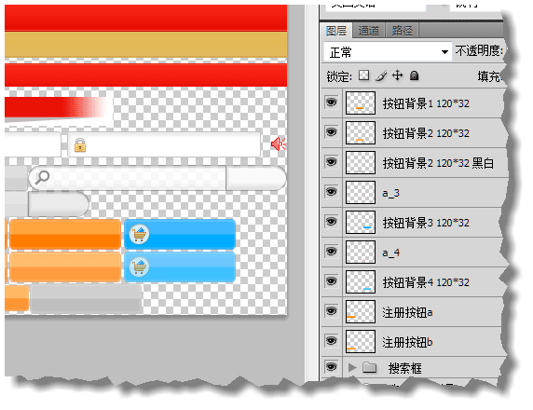Switch to the 通道 tab
This screenshot has height=410, width=533.
pyautogui.click(x=368, y=31)
